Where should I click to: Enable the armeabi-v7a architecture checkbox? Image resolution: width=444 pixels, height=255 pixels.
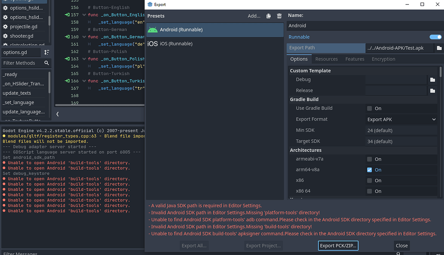369,159
